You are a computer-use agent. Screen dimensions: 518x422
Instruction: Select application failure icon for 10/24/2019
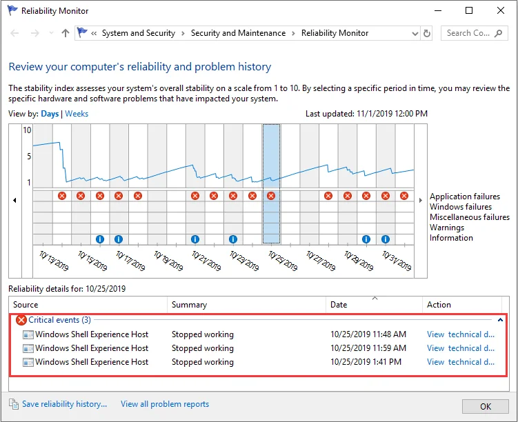coord(252,196)
